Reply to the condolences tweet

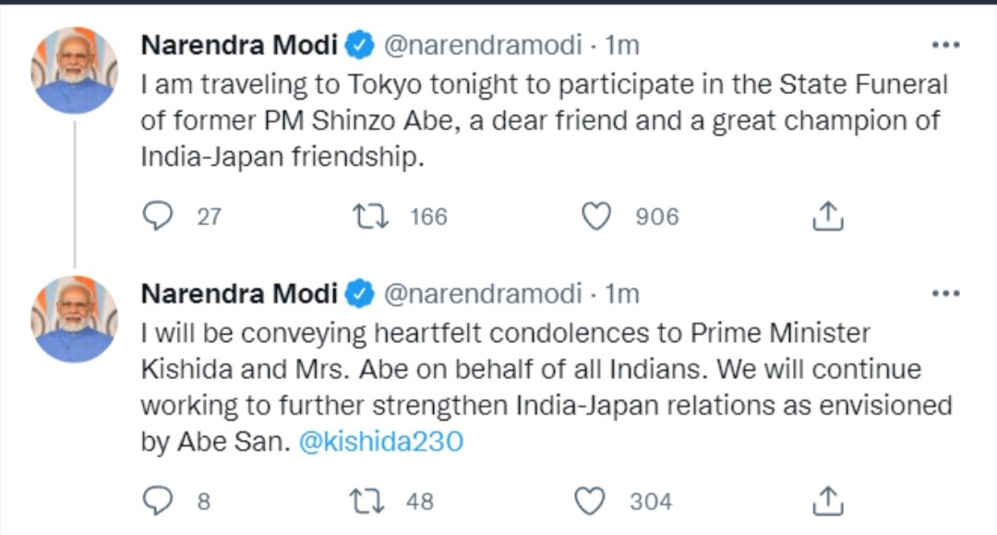point(159,501)
